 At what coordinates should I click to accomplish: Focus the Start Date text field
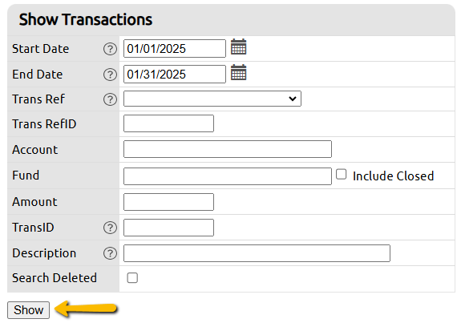[x=175, y=49]
